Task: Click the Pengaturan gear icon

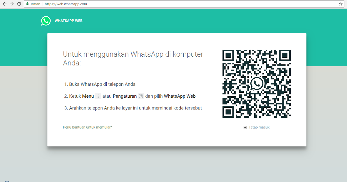Action: click(x=141, y=96)
